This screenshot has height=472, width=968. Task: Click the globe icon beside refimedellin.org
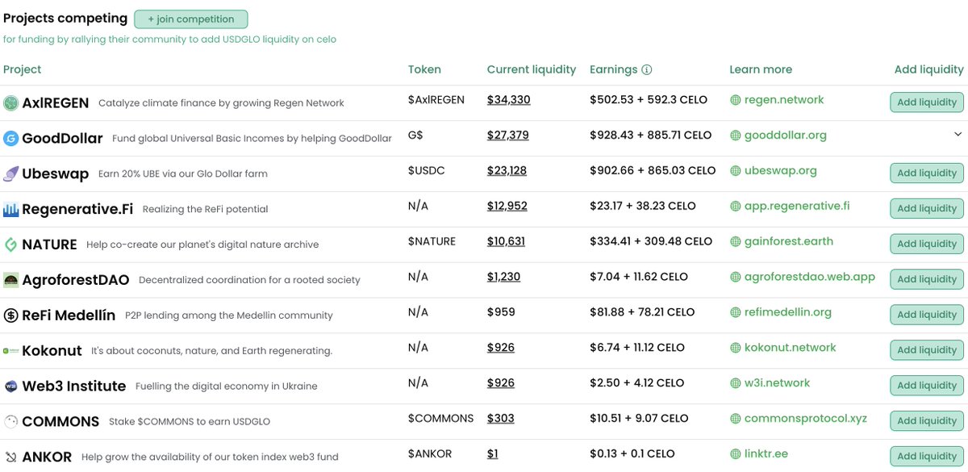735,312
